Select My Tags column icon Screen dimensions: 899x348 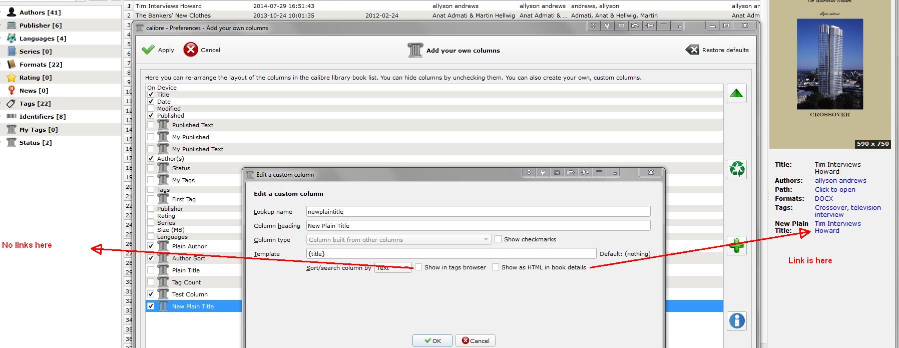click(x=12, y=129)
